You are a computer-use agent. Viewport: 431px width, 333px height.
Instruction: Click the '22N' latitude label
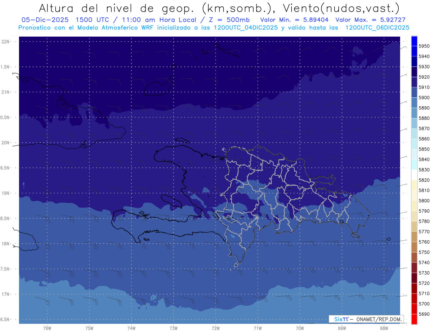(5, 41)
